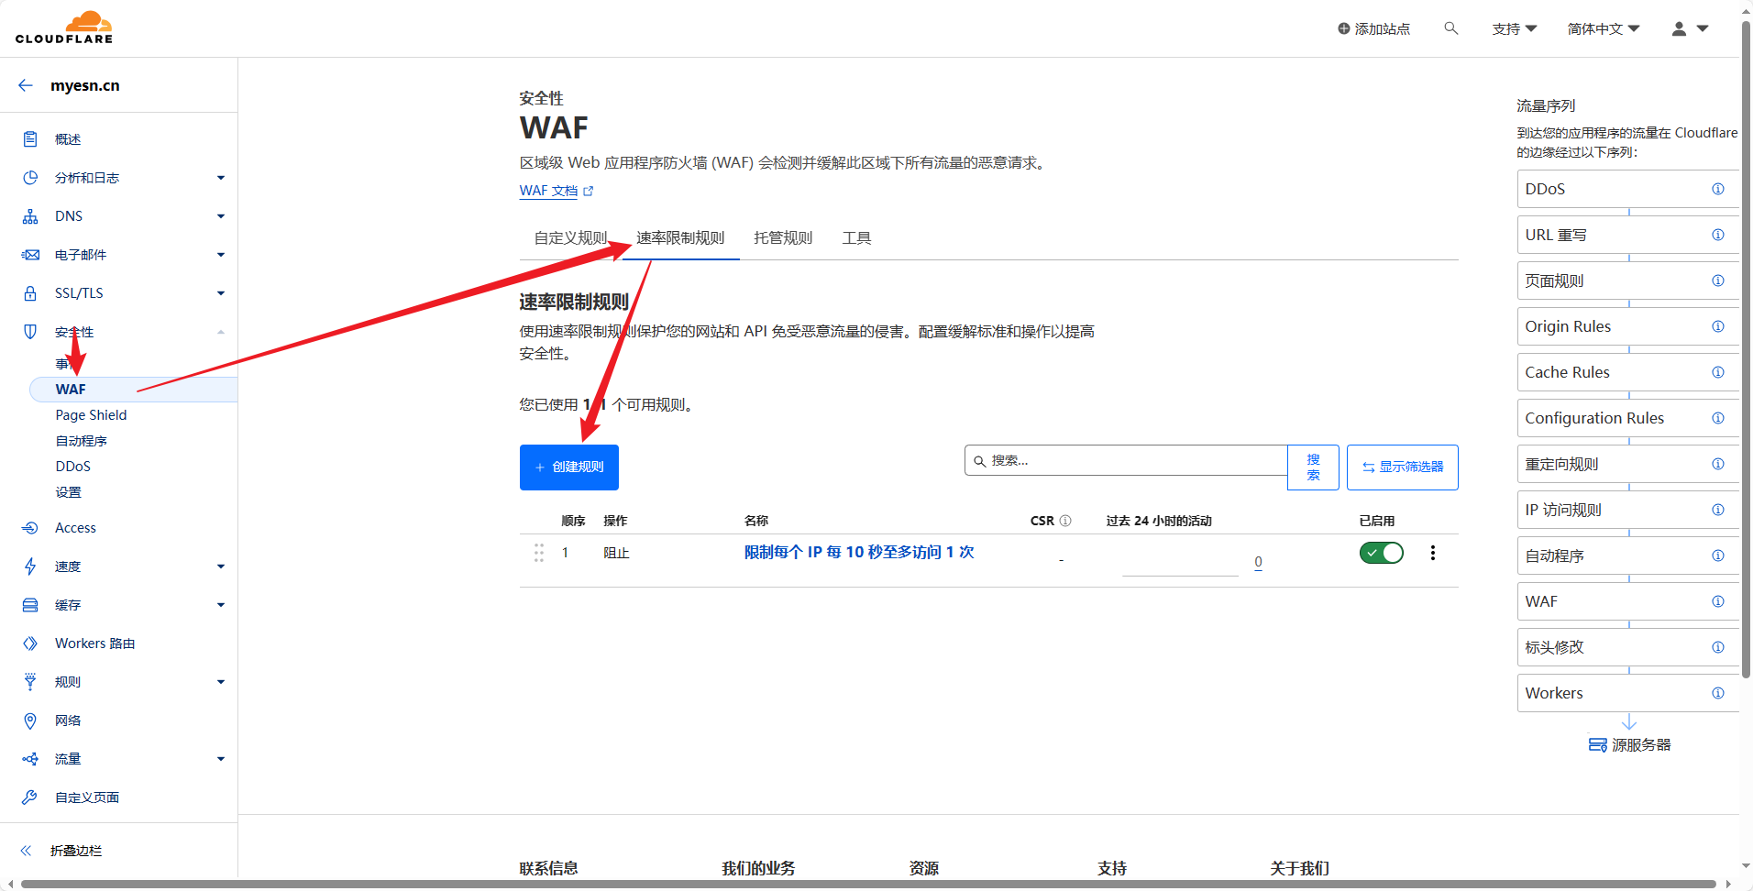The width and height of the screenshot is (1753, 891).
Task: Click the info icon beside DDoS
Action: [1717, 189]
